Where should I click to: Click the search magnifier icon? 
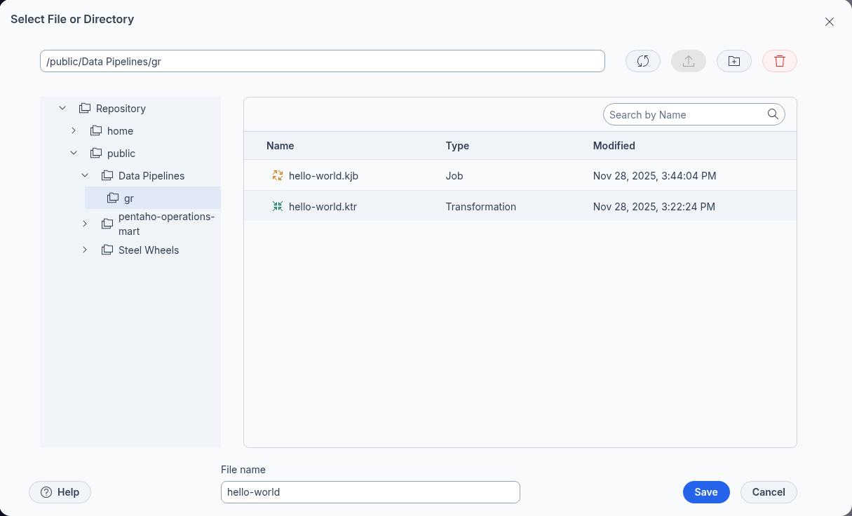point(773,114)
